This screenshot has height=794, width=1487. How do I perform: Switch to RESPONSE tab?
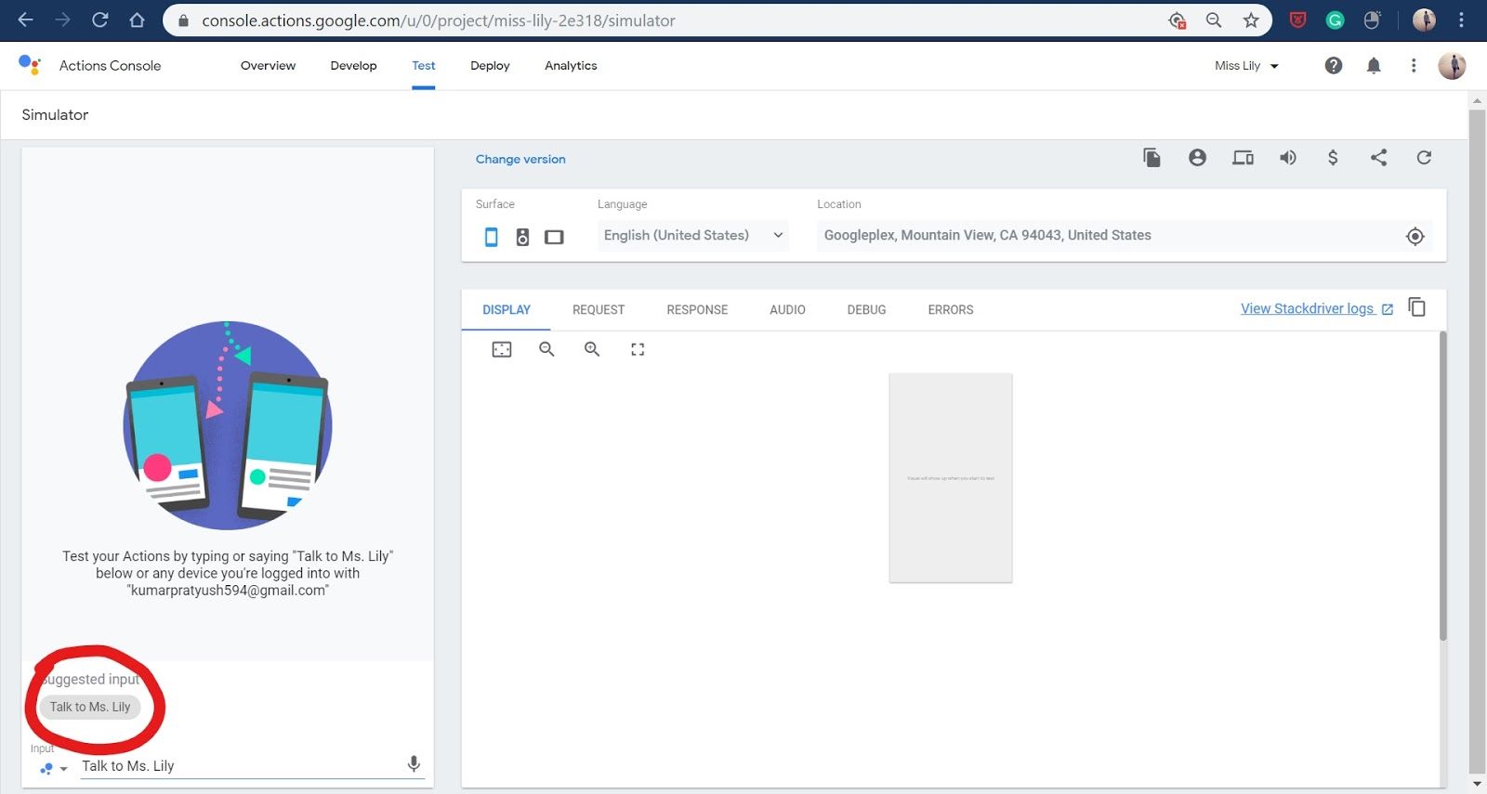pyautogui.click(x=697, y=310)
